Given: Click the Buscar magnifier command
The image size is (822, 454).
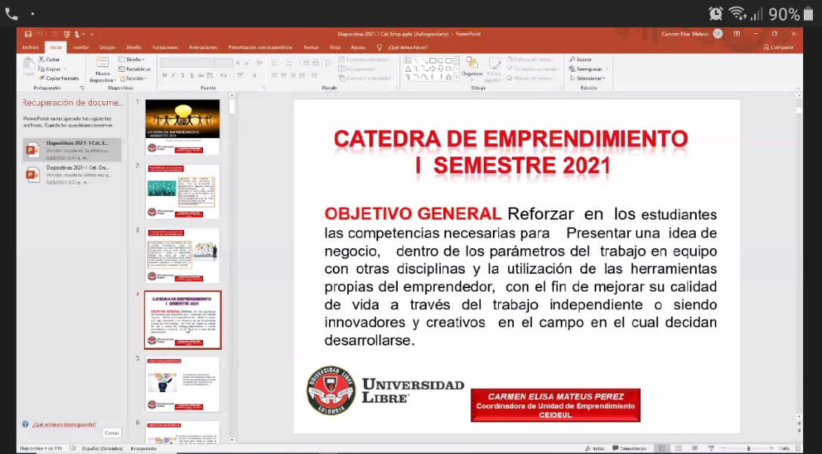Looking at the screenshot, I should pyautogui.click(x=581, y=60).
